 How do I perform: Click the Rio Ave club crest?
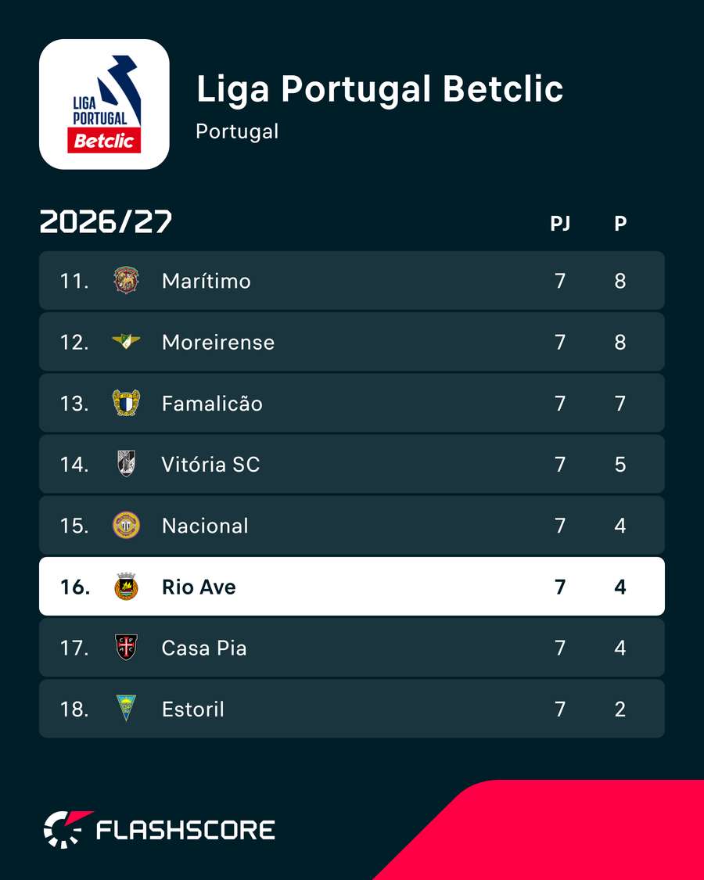point(126,587)
